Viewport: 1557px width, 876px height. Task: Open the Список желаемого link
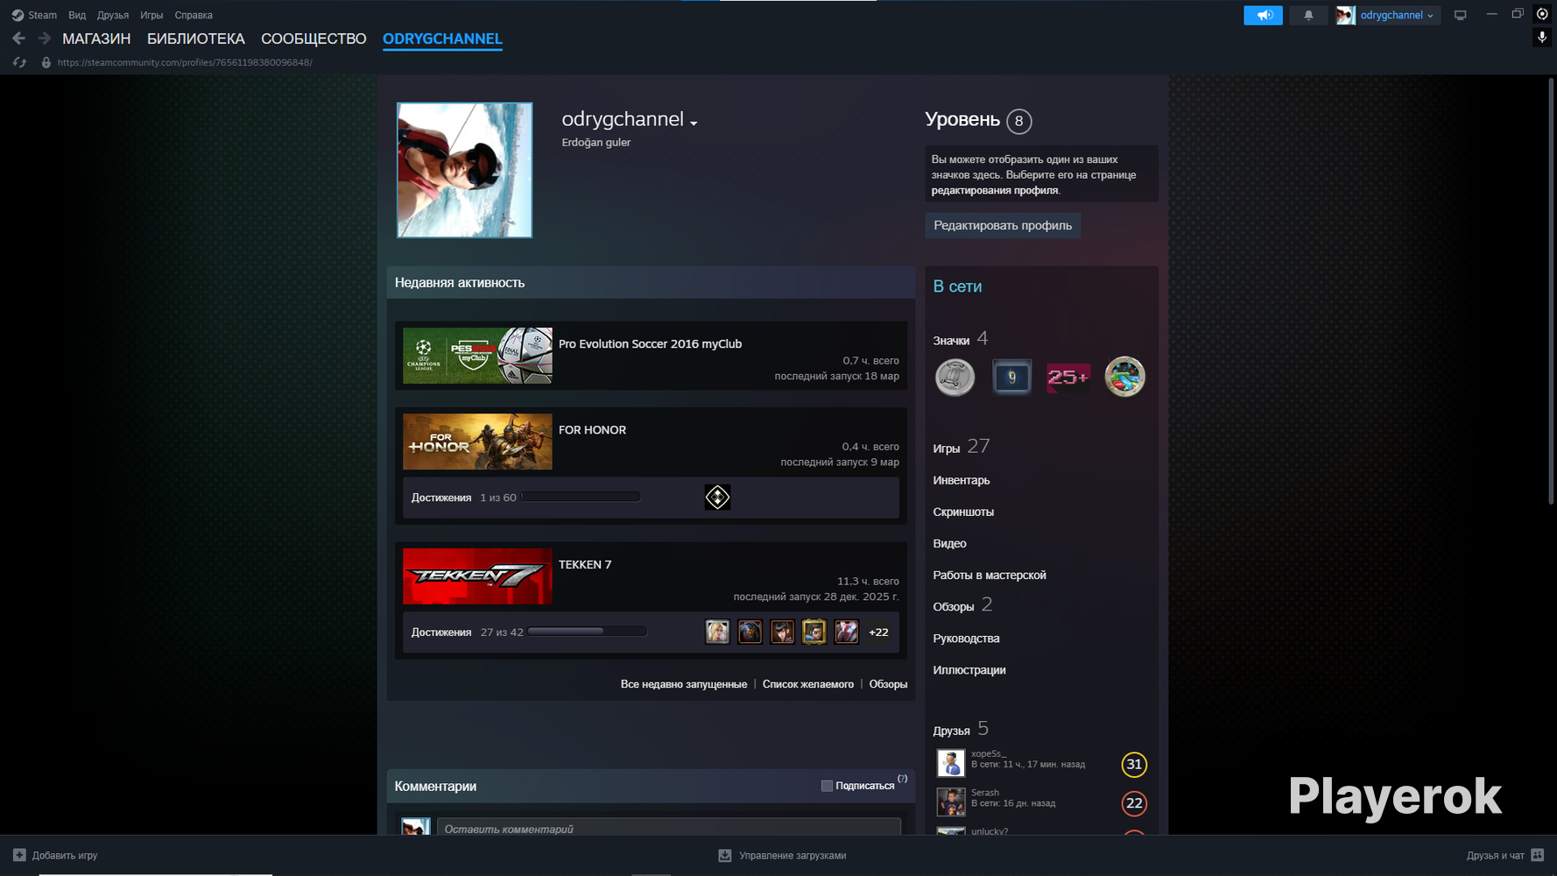808,684
